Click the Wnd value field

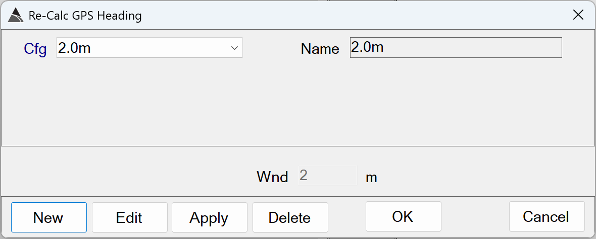click(327, 176)
